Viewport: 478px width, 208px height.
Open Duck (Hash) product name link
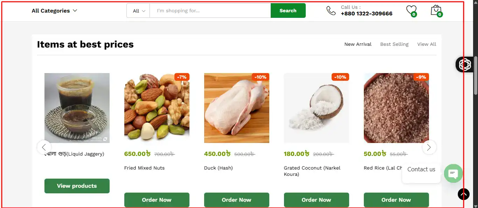coord(219,168)
